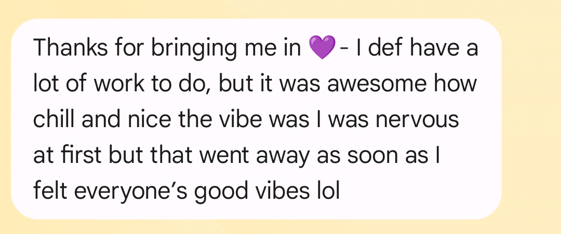Click the word "Thanks" in the message
Image resolution: width=561 pixels, height=234 pixels.
click(71, 48)
